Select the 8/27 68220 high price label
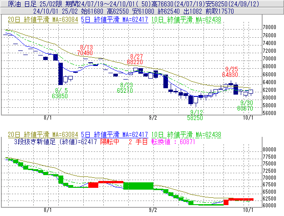Viewport: 284px width, 216px height. click(135, 59)
